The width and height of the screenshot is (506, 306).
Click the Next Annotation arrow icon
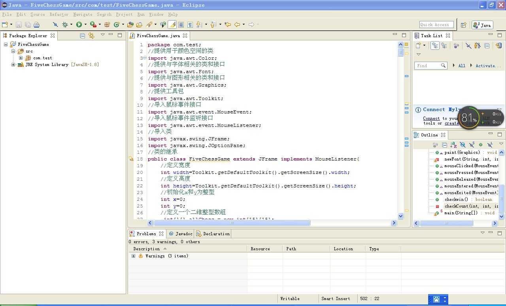click(198, 25)
